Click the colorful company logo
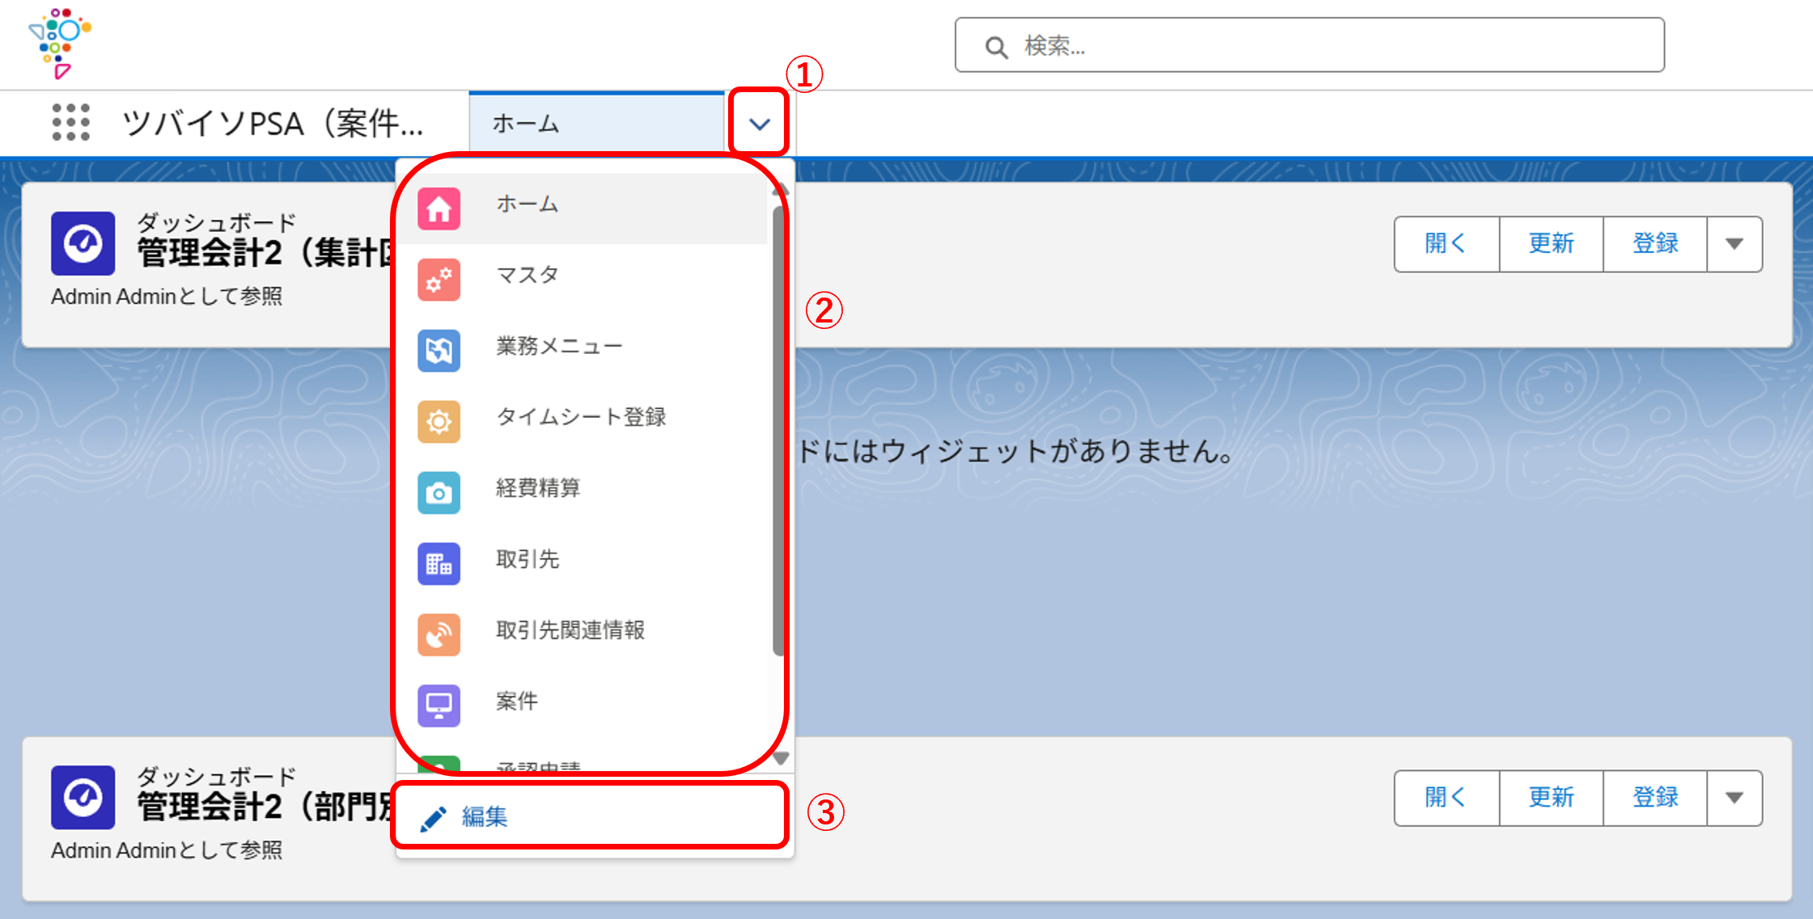This screenshot has height=919, width=1813. [x=59, y=44]
